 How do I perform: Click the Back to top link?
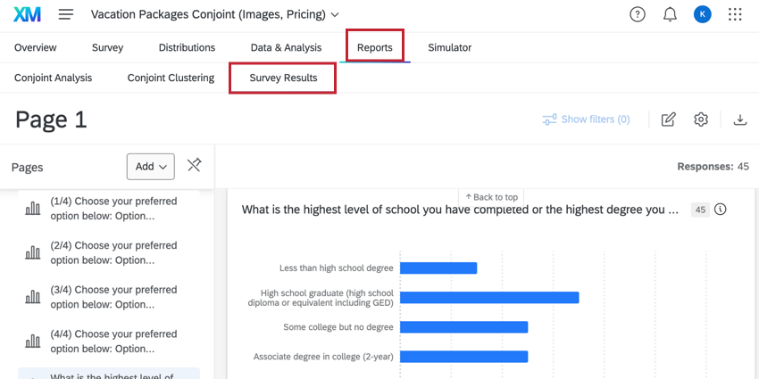[x=491, y=197]
